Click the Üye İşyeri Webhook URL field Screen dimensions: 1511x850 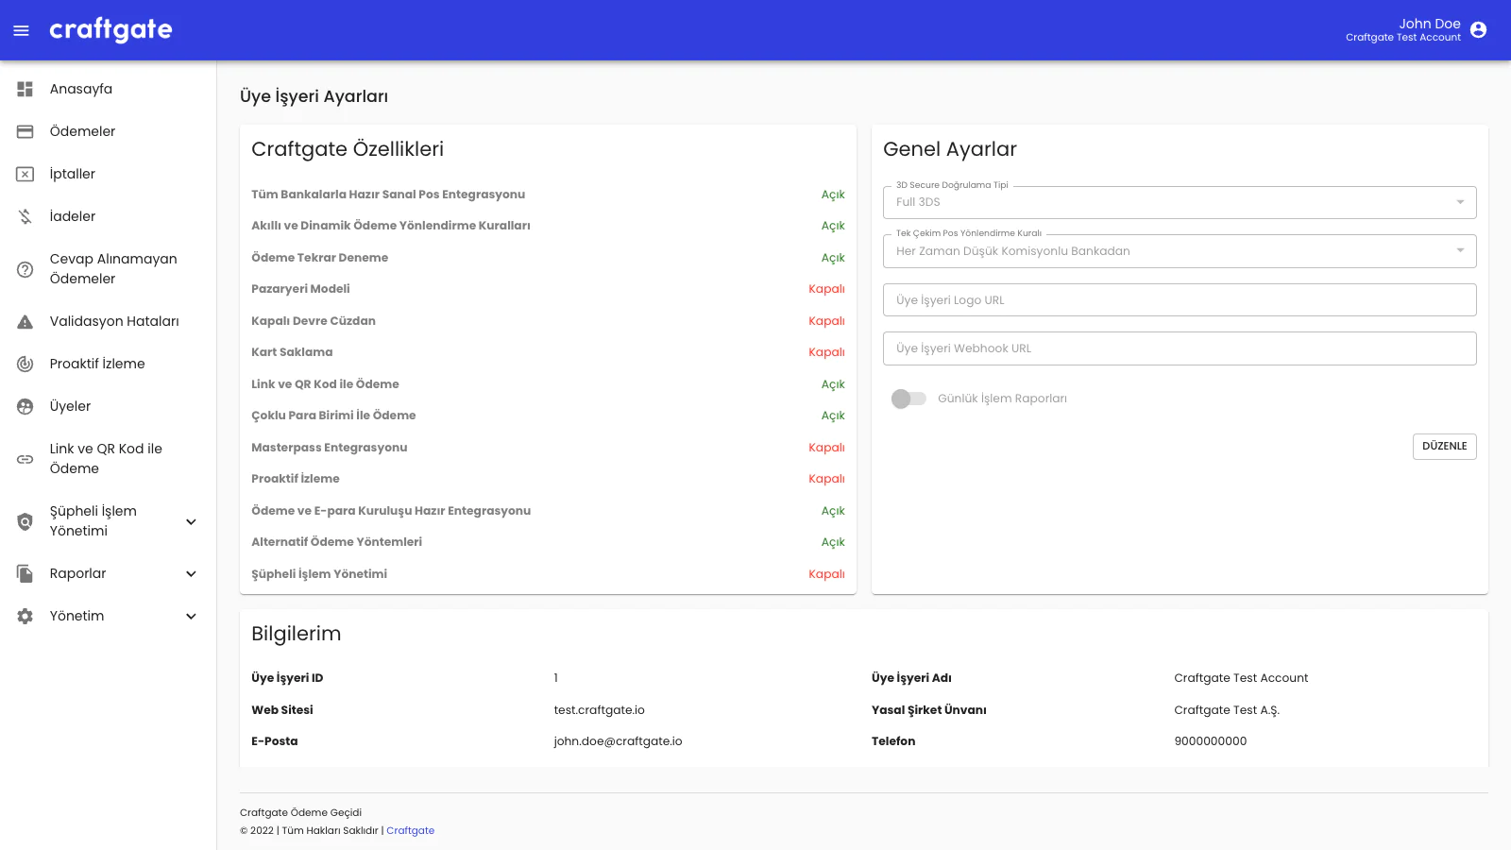pos(1179,348)
